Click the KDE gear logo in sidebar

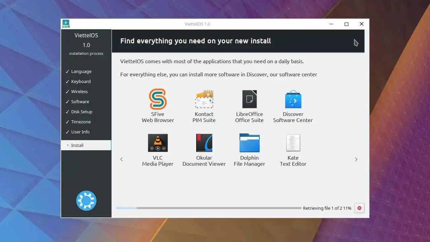86,201
